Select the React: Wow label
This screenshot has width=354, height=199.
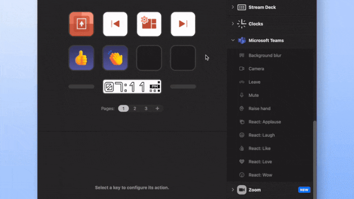click(260, 175)
